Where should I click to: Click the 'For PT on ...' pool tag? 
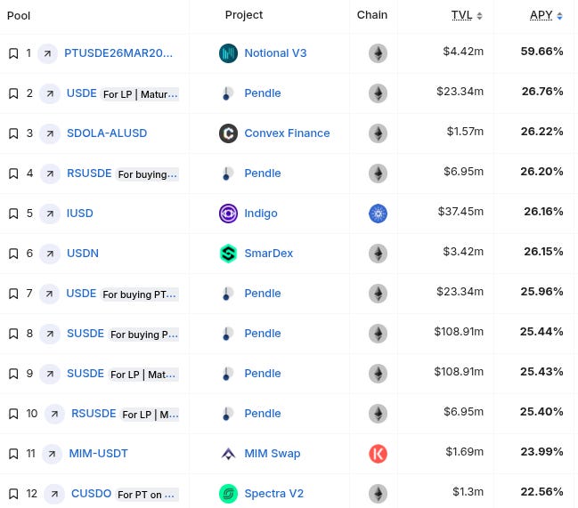[x=147, y=495]
